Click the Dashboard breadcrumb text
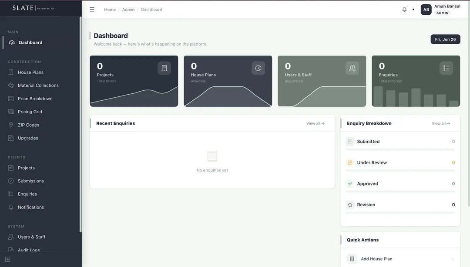The width and height of the screenshot is (470, 267). 151,10
